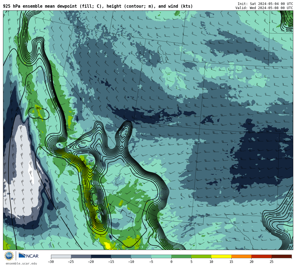Viewport: 296px width, 267px height.
Task: Click the 760 contour label near the coast
Action: (59, 213)
